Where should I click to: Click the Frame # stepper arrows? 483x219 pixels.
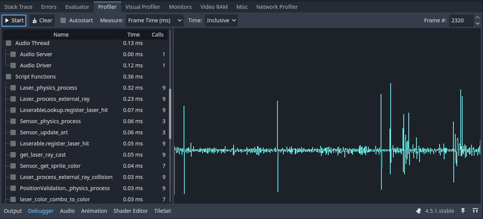coord(477,20)
